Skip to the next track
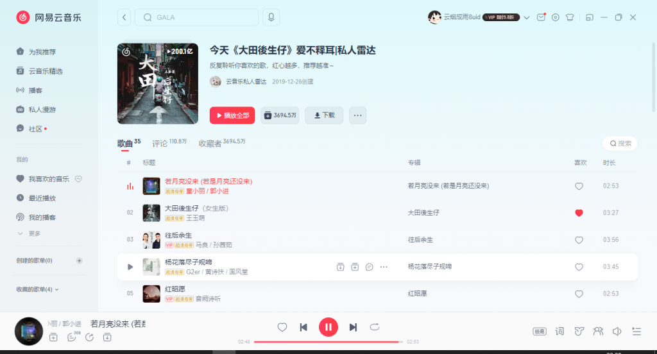 coord(354,327)
